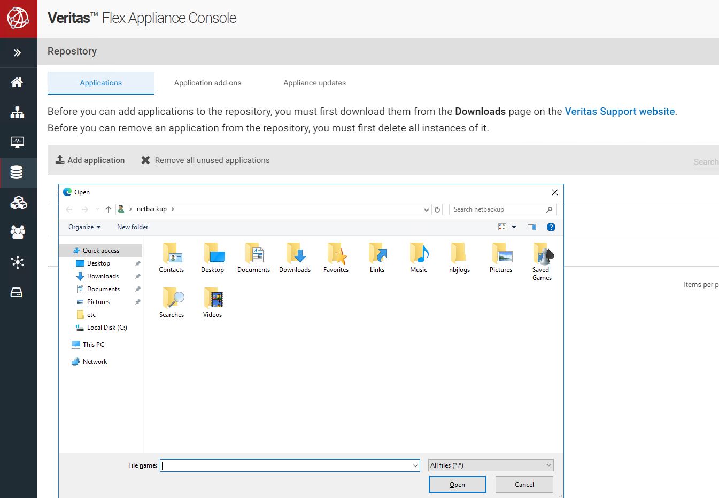Screen dimensions: 719x498
Task: Select the Repository database sidebar icon
Action: pyautogui.click(x=17, y=172)
